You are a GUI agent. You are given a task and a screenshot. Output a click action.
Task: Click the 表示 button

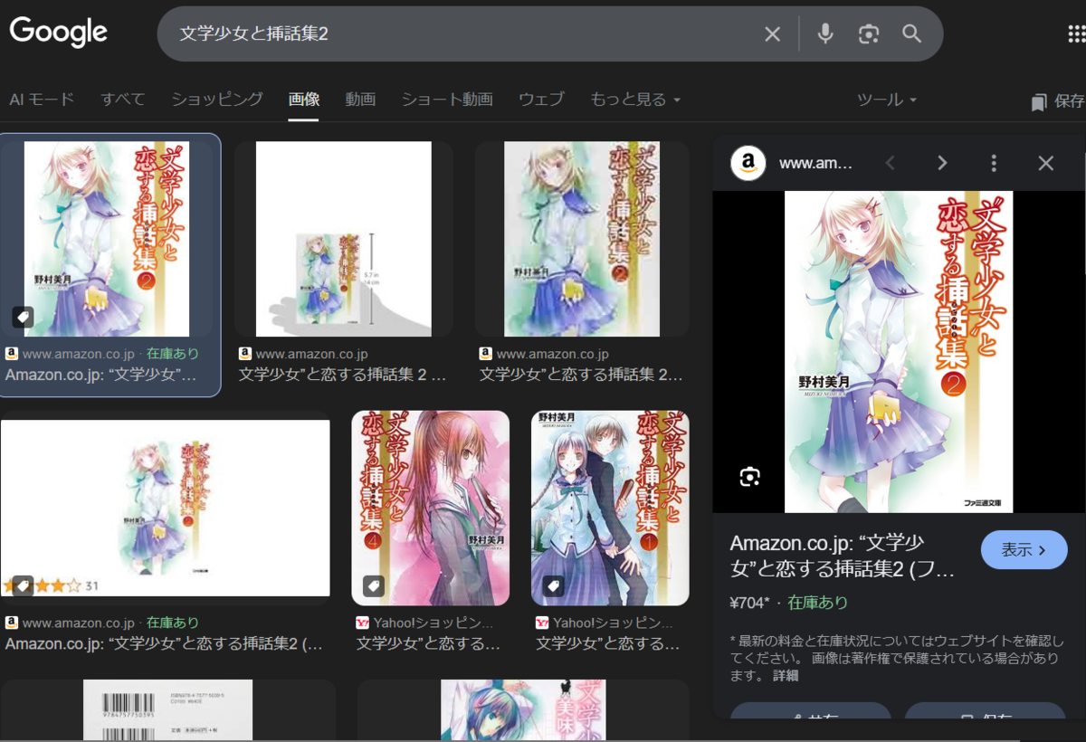coord(1024,549)
